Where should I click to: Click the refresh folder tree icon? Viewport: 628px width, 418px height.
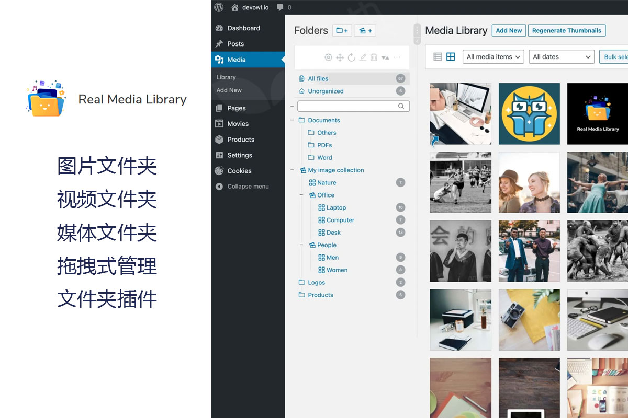click(351, 57)
